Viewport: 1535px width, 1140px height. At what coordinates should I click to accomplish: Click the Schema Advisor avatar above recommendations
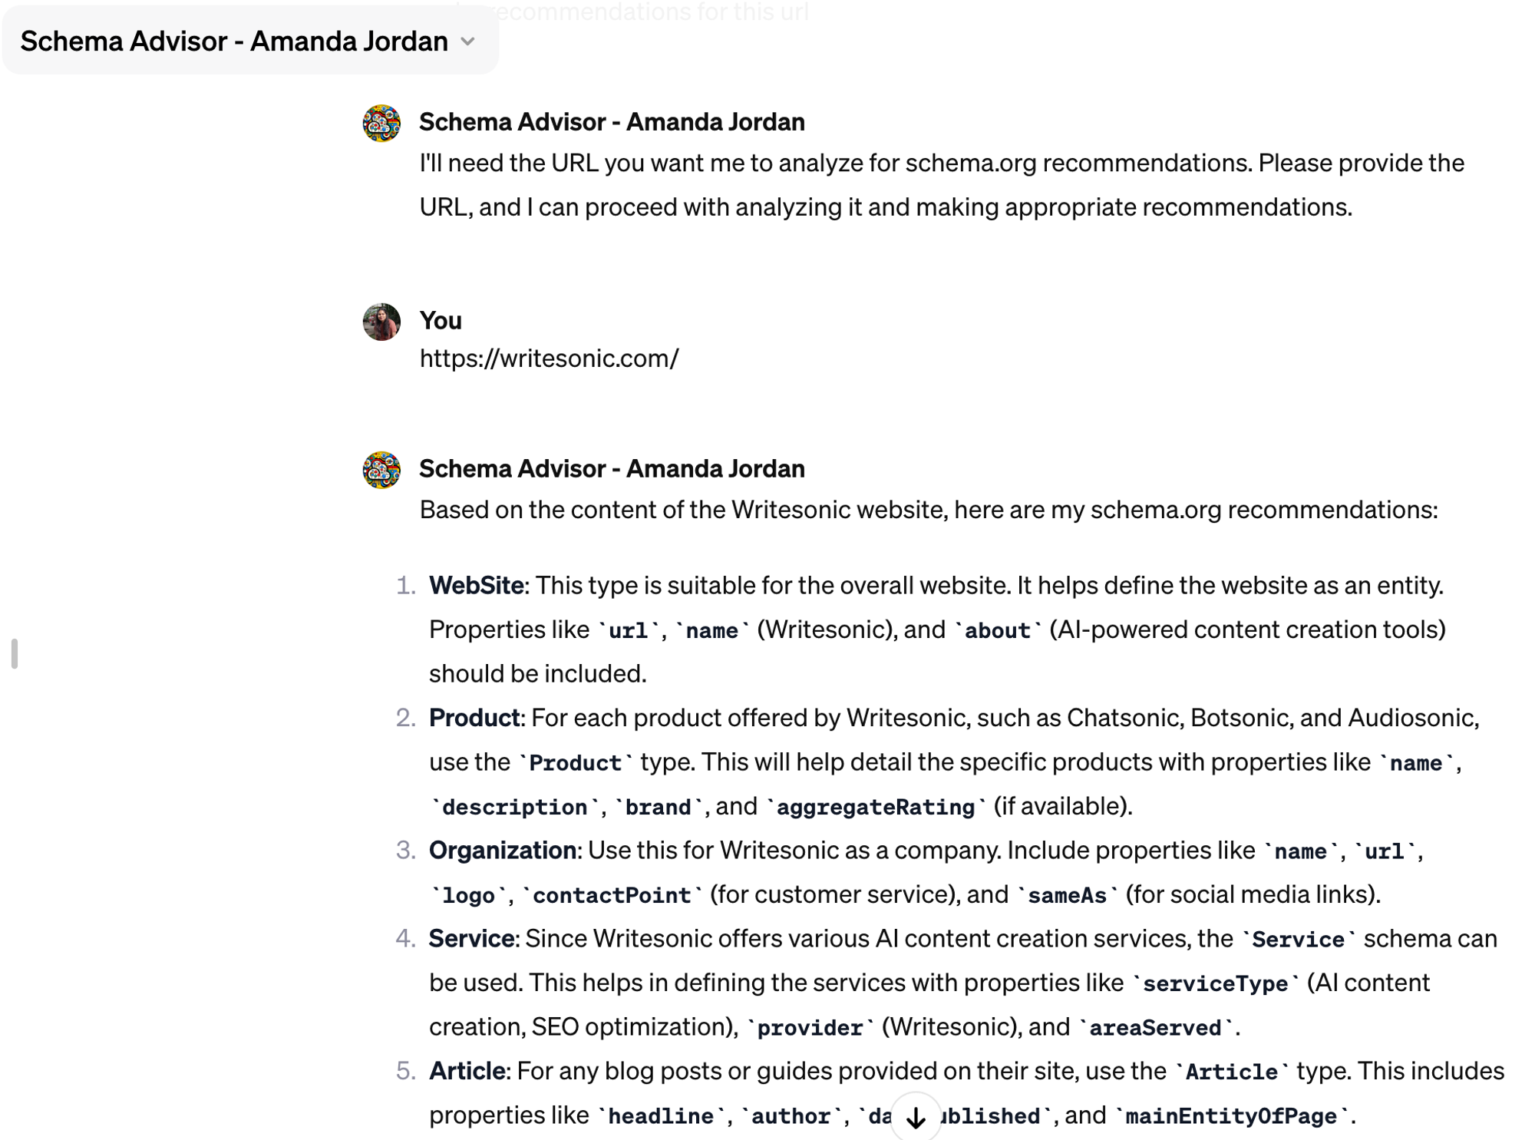[381, 470]
